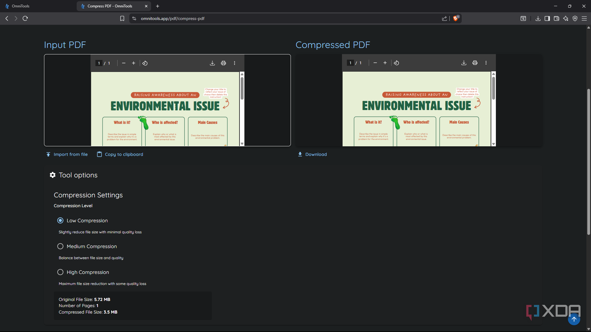Open the browser hamburger menu
Image resolution: width=591 pixels, height=332 pixels.
pos(584,18)
